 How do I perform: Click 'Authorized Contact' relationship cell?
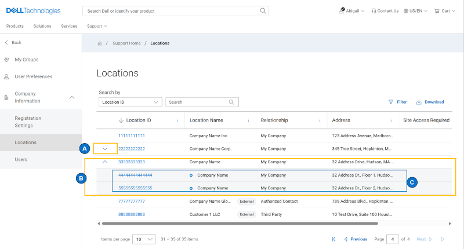tap(279, 201)
